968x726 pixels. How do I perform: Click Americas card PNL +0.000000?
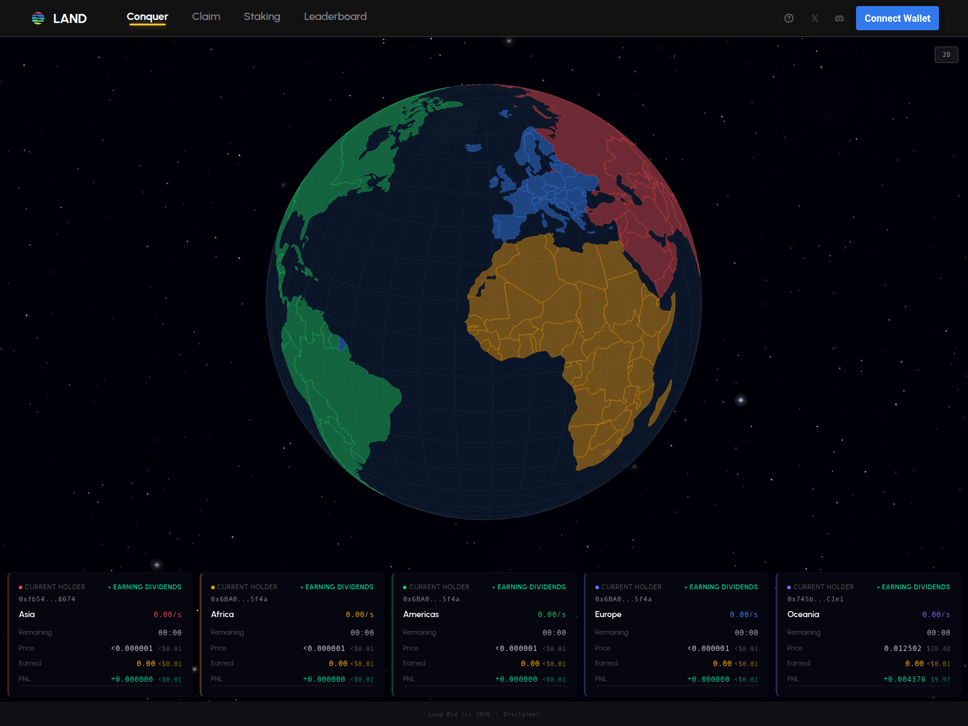516,679
